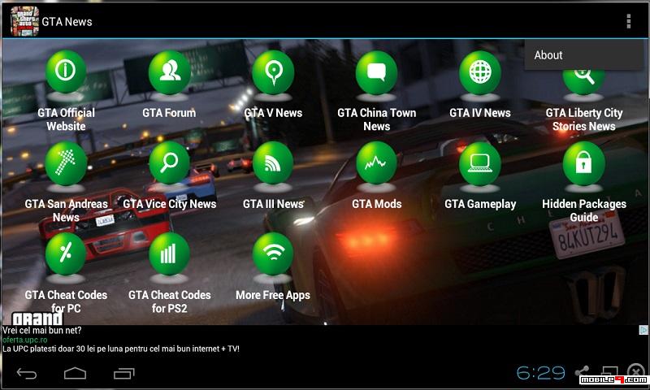Tap the GTA Cheat Codes for PC label
This screenshot has height=390, width=650.
pyautogui.click(x=66, y=301)
